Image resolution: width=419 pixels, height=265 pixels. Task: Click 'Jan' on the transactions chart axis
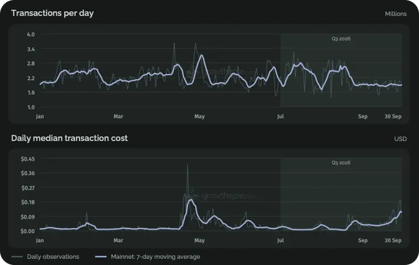coord(40,116)
